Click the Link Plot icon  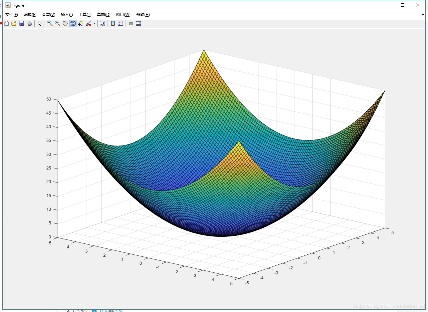[103, 23]
